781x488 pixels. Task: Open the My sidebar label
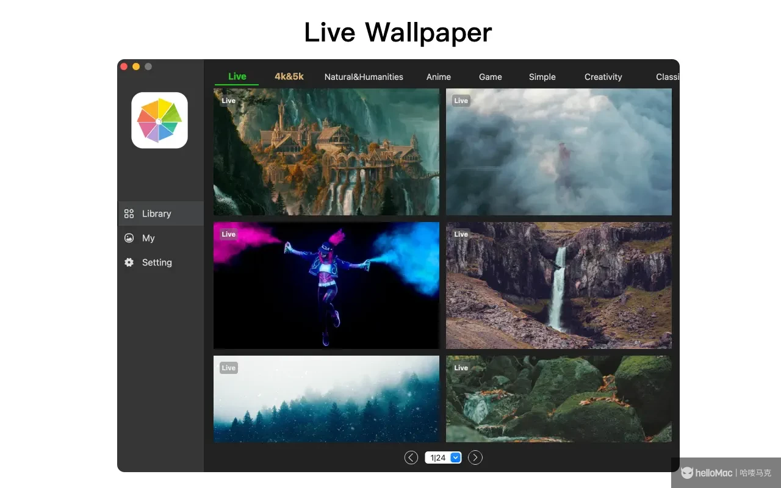click(x=148, y=238)
